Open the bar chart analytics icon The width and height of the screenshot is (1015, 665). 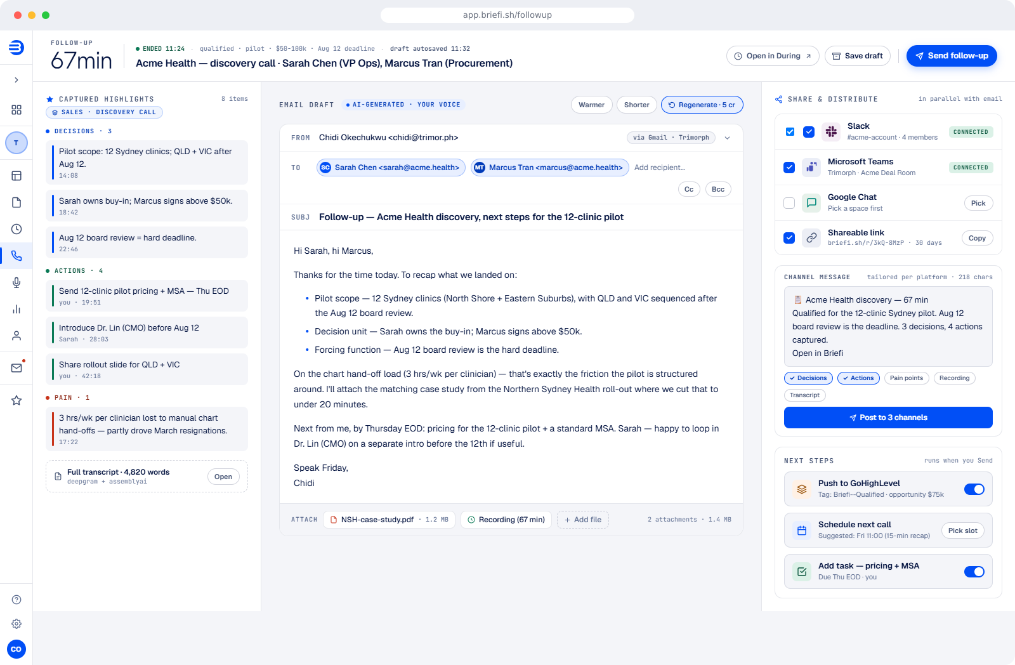(x=16, y=309)
